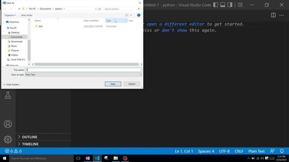Change line endings via CRLF entry
The image size is (289, 162).
pos(239,151)
